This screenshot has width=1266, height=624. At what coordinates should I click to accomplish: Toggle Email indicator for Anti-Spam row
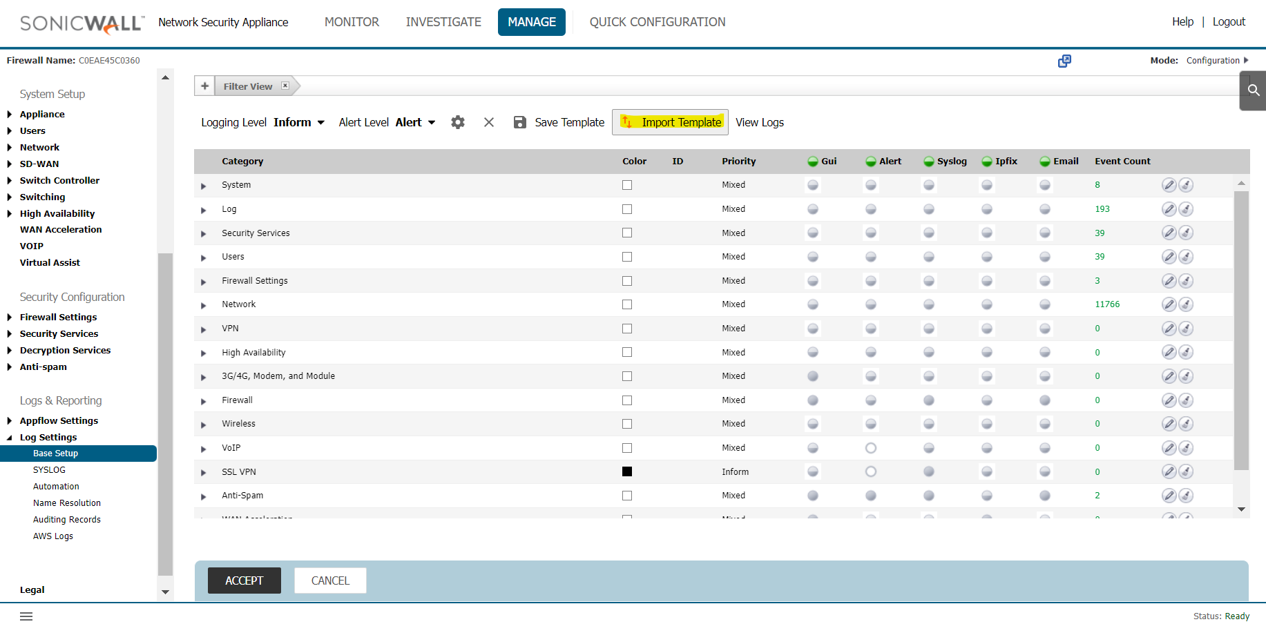[1045, 496]
